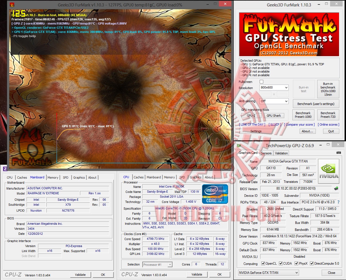Image resolution: width=346 pixels, height=280 pixels.
Task: Open the About tab in the mainboard CPU-Z window
Action: [x=92, y=178]
